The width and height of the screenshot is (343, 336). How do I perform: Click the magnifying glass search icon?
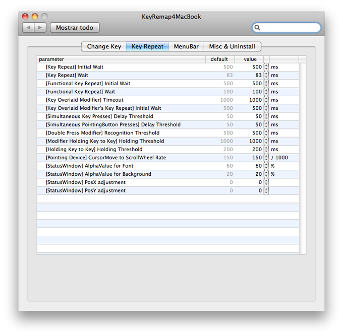click(257, 28)
